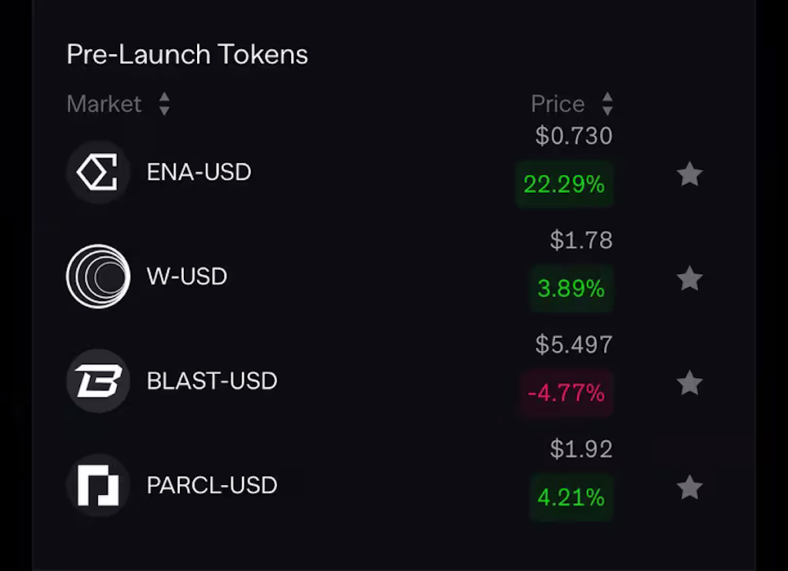Sort by Price using sort arrows
This screenshot has height=571, width=788.
point(607,104)
